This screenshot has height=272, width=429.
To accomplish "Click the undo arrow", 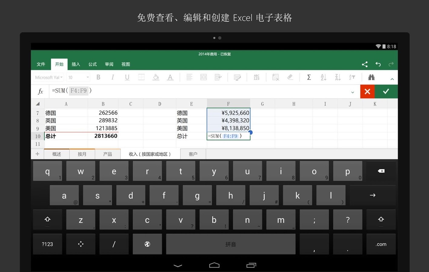I will [378, 64].
